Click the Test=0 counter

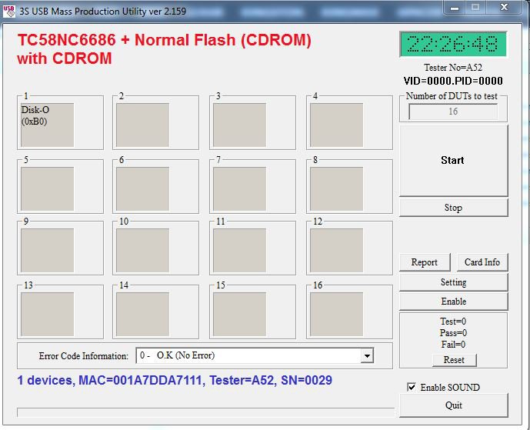click(453, 321)
